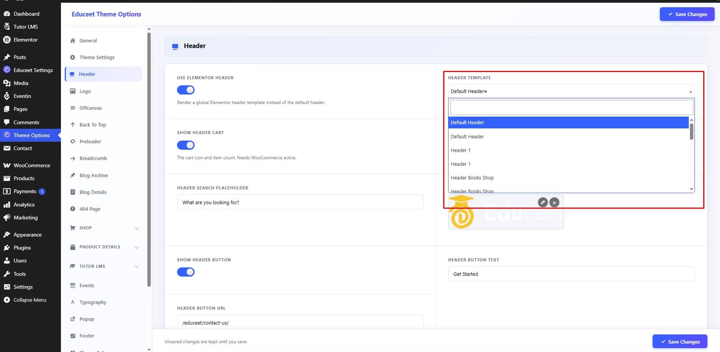Click the bottom Save Changes button
Screen dimensions: 720x352
click(x=680, y=342)
